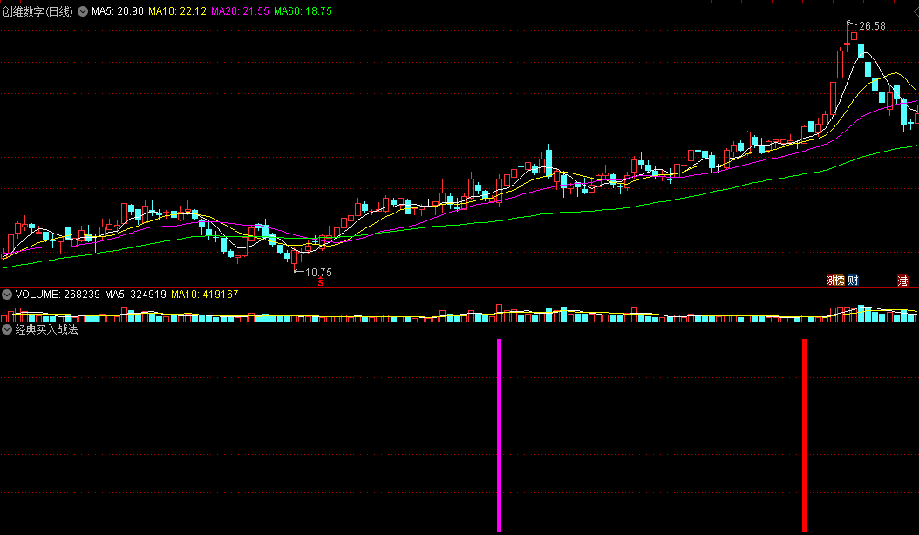Select the MA20: 21.55 label

(240, 11)
